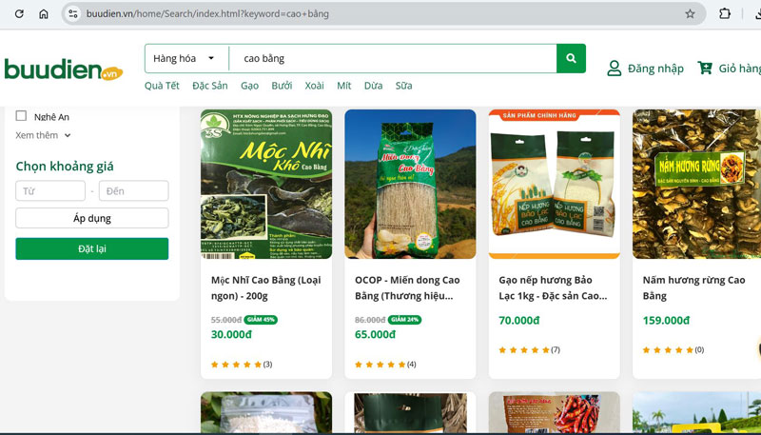
Task: Reload the page in browser
Action: pyautogui.click(x=18, y=14)
